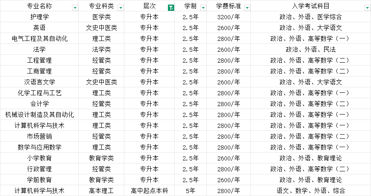Image resolution: width=371 pixels, height=196 pixels.
Task: Select the 高本理工 category cell
Action: (101, 191)
